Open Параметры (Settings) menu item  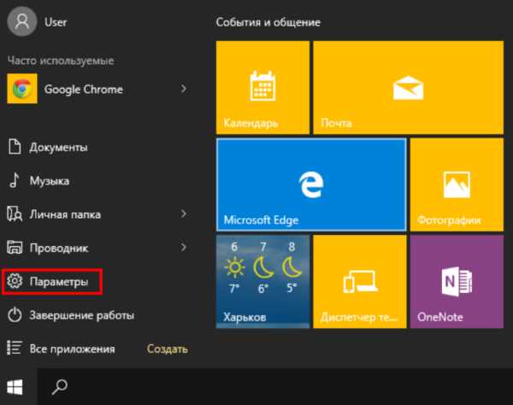click(x=52, y=281)
